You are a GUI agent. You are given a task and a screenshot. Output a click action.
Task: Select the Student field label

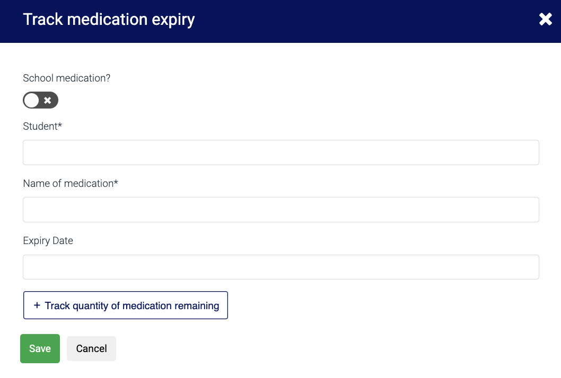pyautogui.click(x=42, y=126)
